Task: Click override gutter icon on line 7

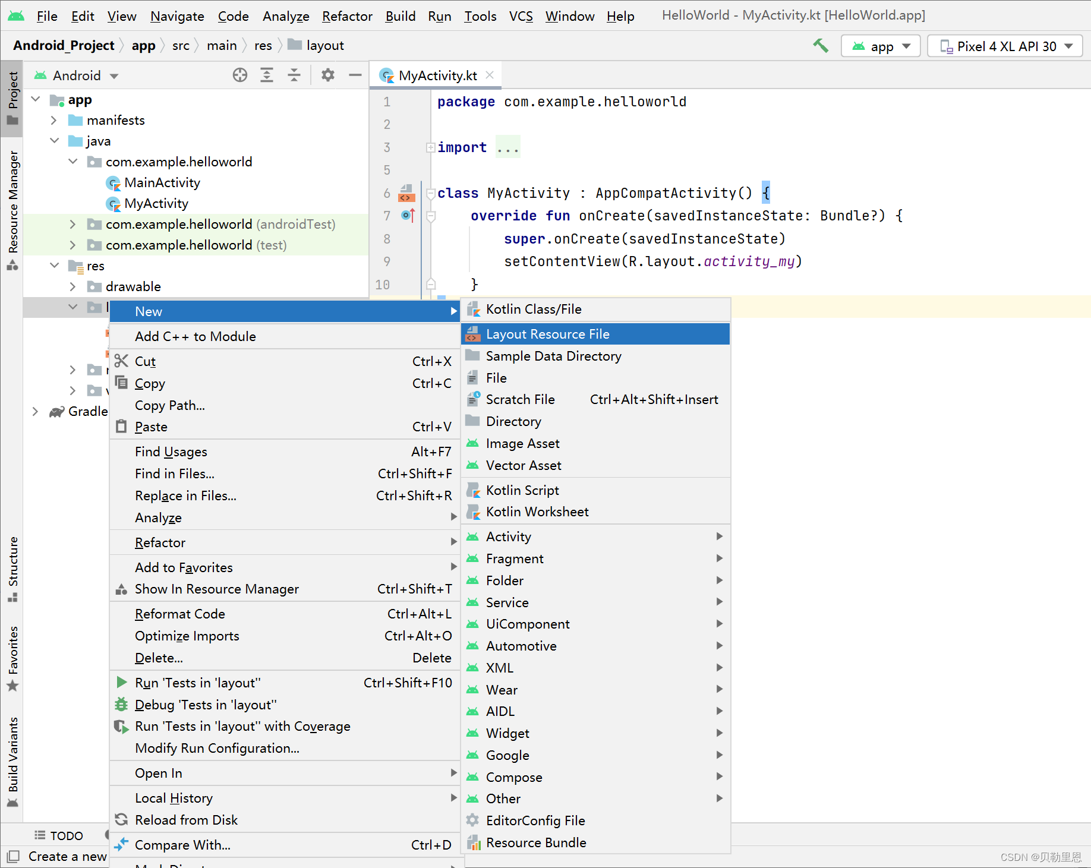Action: coord(408,216)
